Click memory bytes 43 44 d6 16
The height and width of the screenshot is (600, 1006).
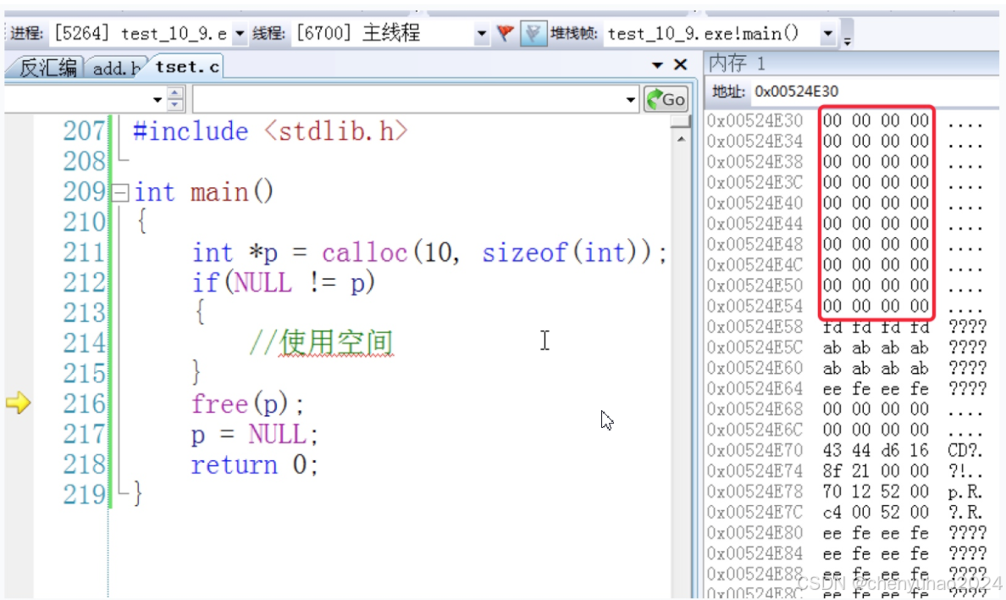[x=876, y=450]
